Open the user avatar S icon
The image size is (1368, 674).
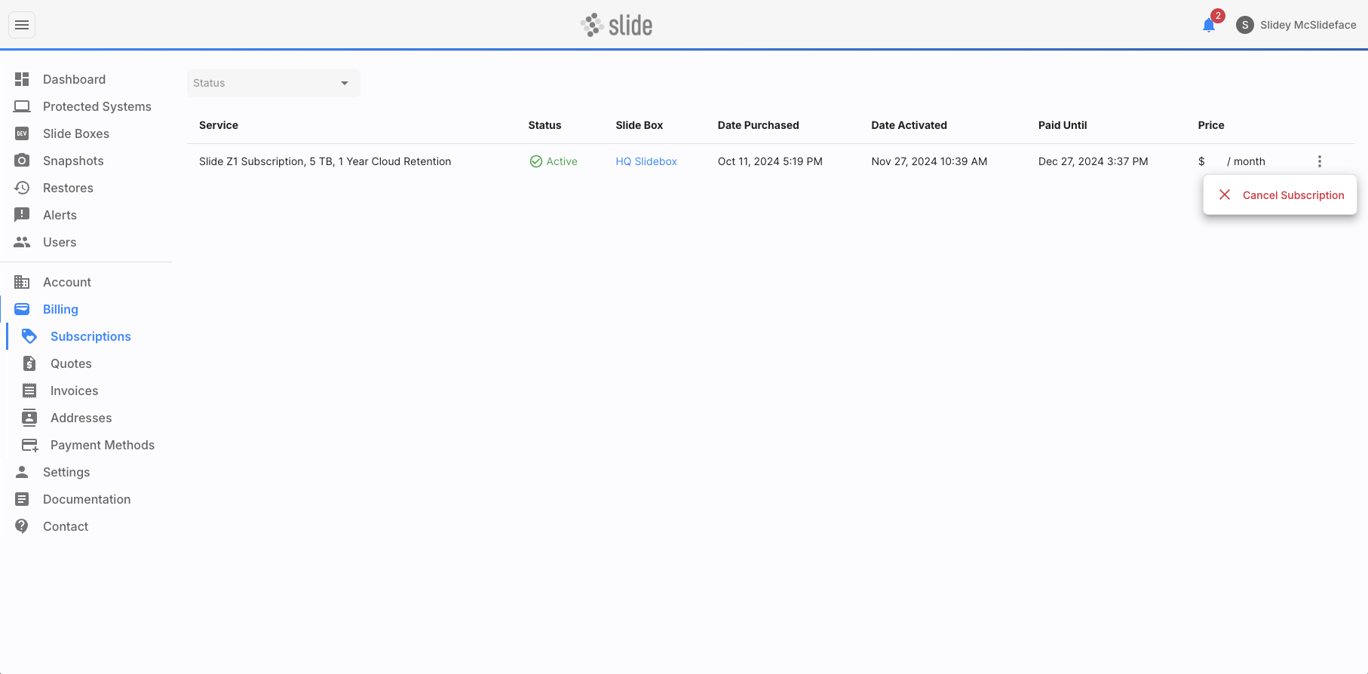coord(1245,25)
